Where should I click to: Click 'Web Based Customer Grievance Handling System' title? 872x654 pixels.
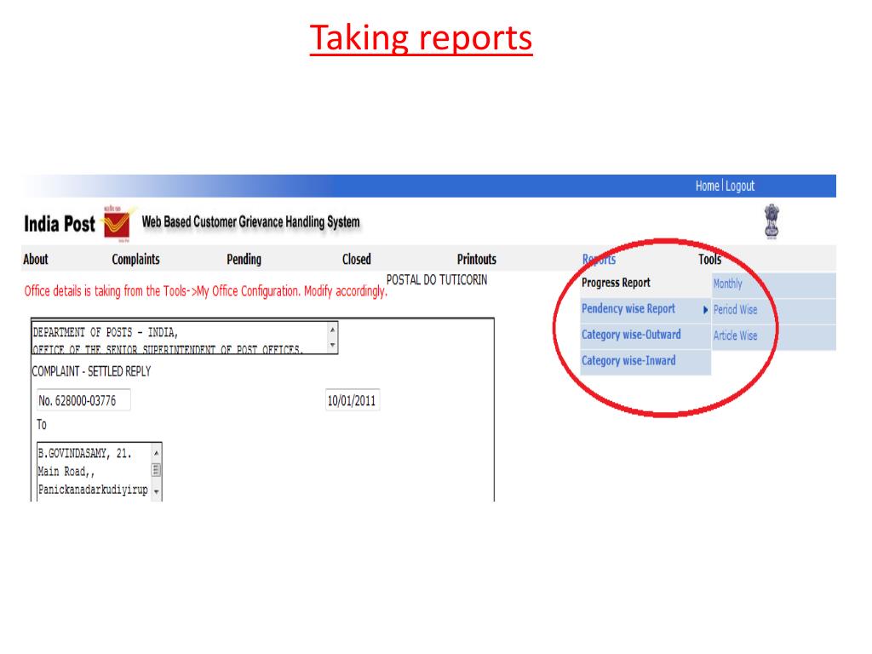pos(251,222)
